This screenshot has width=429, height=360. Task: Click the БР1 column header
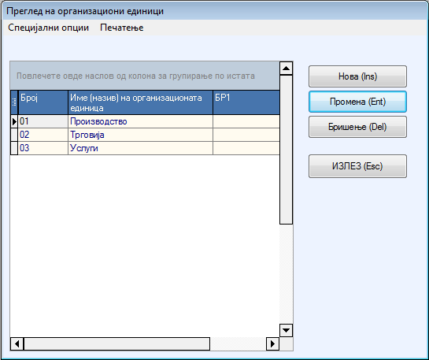point(246,102)
